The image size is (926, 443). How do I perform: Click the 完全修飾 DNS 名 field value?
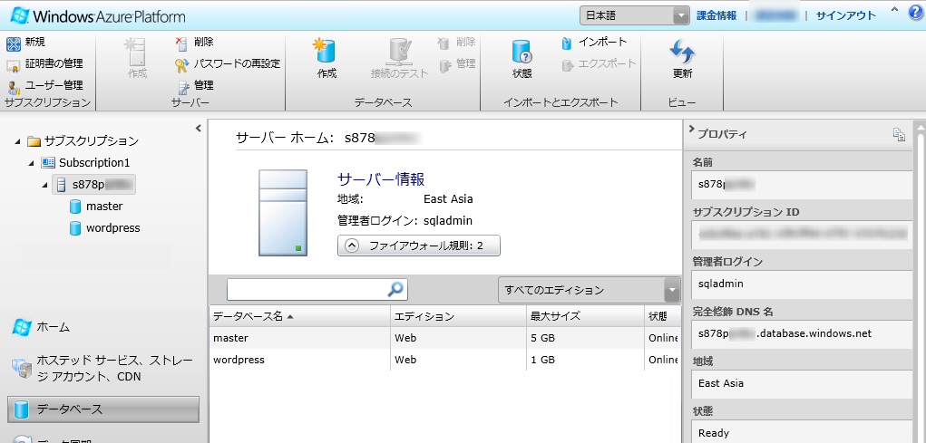pos(802,333)
